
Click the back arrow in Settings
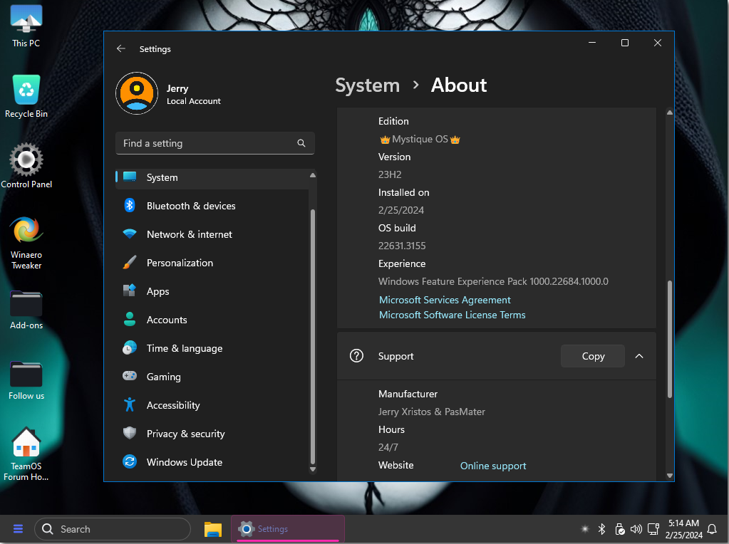(121, 49)
